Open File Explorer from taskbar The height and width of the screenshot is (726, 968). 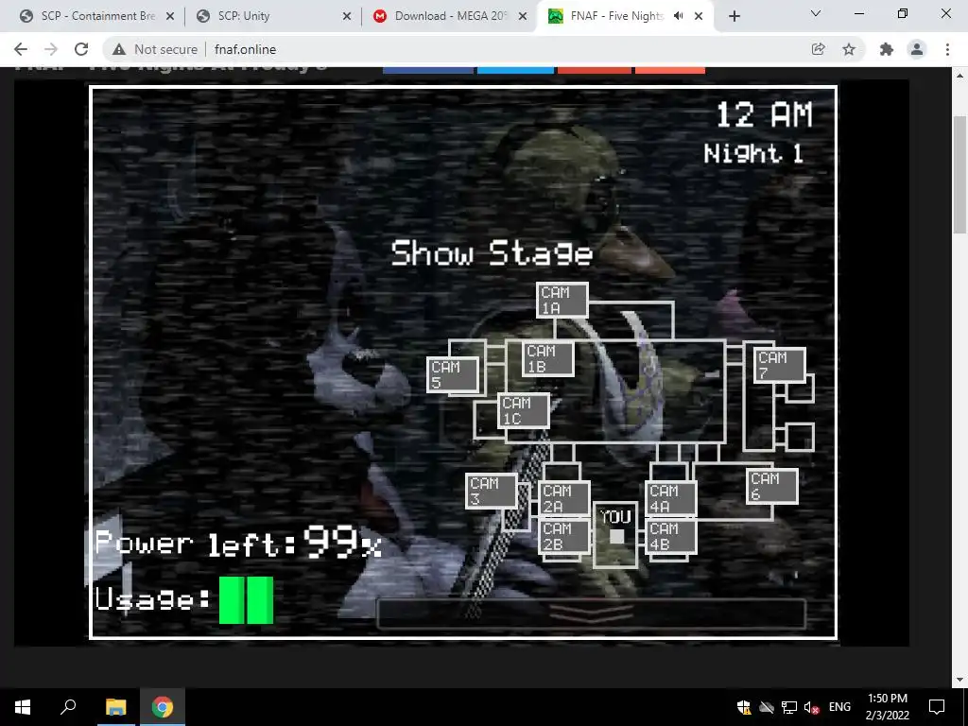click(x=115, y=707)
